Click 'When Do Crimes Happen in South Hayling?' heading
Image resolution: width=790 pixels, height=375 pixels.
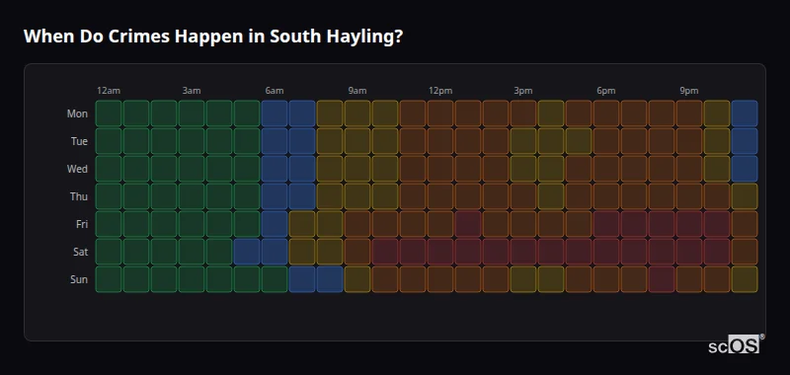213,37
